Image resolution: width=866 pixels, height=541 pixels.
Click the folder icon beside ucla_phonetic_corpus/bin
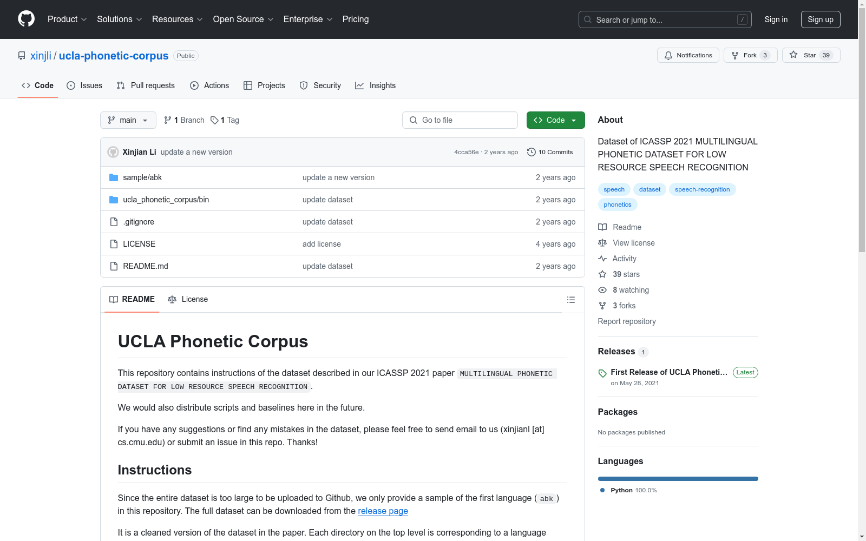114,200
